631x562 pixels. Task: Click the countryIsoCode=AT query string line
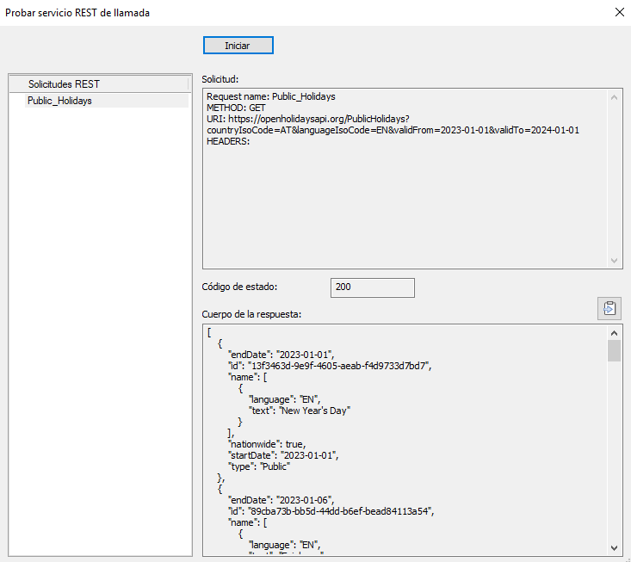click(393, 130)
